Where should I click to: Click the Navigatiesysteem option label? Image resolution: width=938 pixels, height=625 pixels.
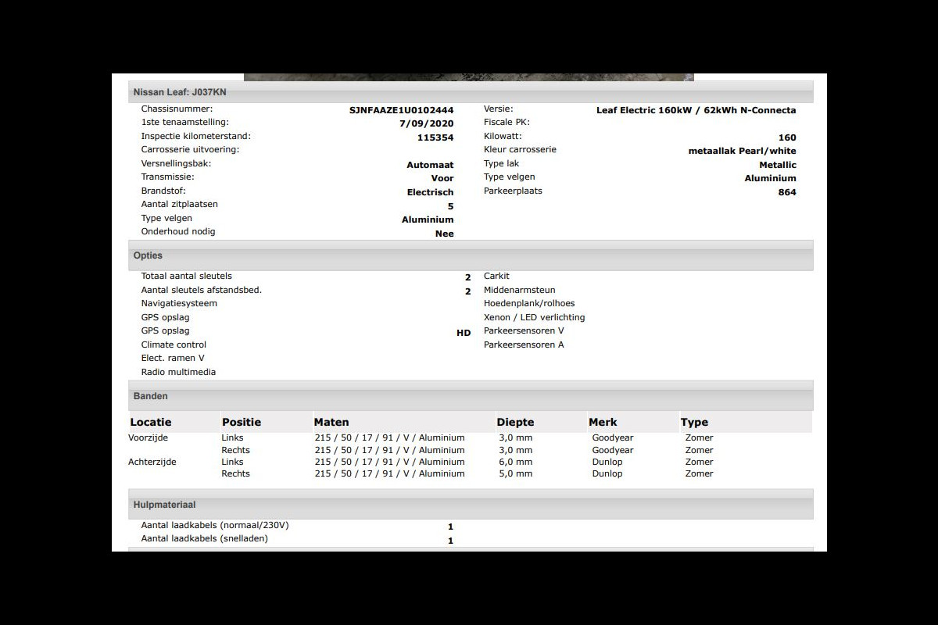click(x=179, y=303)
